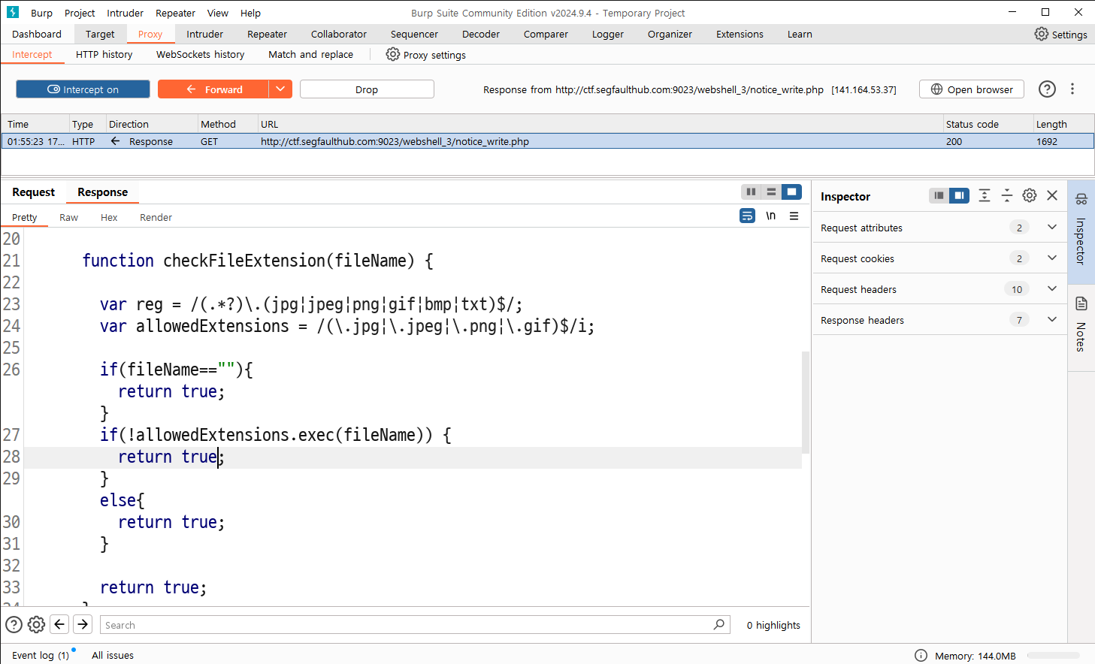The image size is (1095, 664).
Task: Open the Settings gear icon
Action: [x=1041, y=34]
